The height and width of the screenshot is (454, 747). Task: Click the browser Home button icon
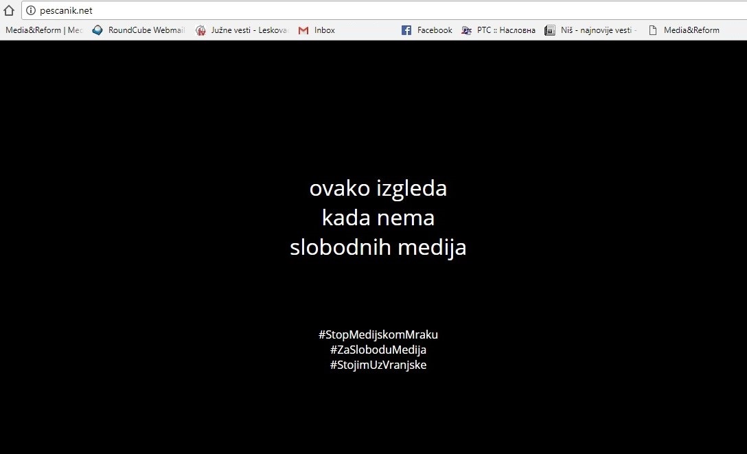[x=9, y=10]
